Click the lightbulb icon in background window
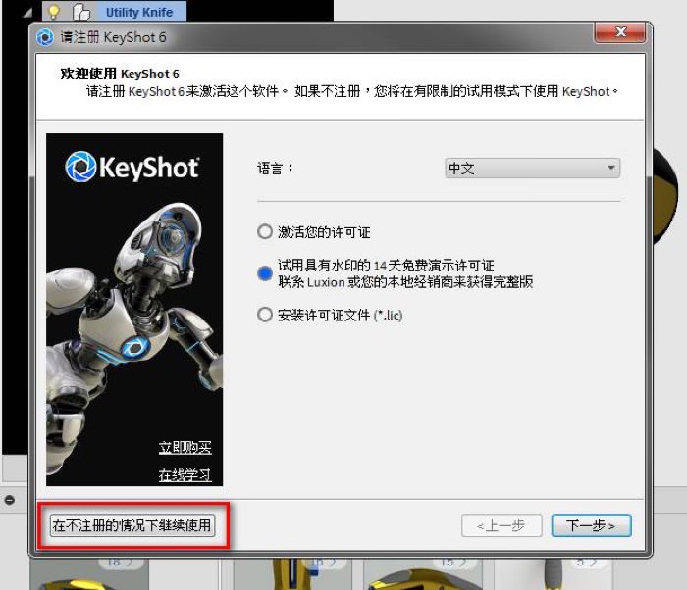This screenshot has width=687, height=590. click(53, 12)
